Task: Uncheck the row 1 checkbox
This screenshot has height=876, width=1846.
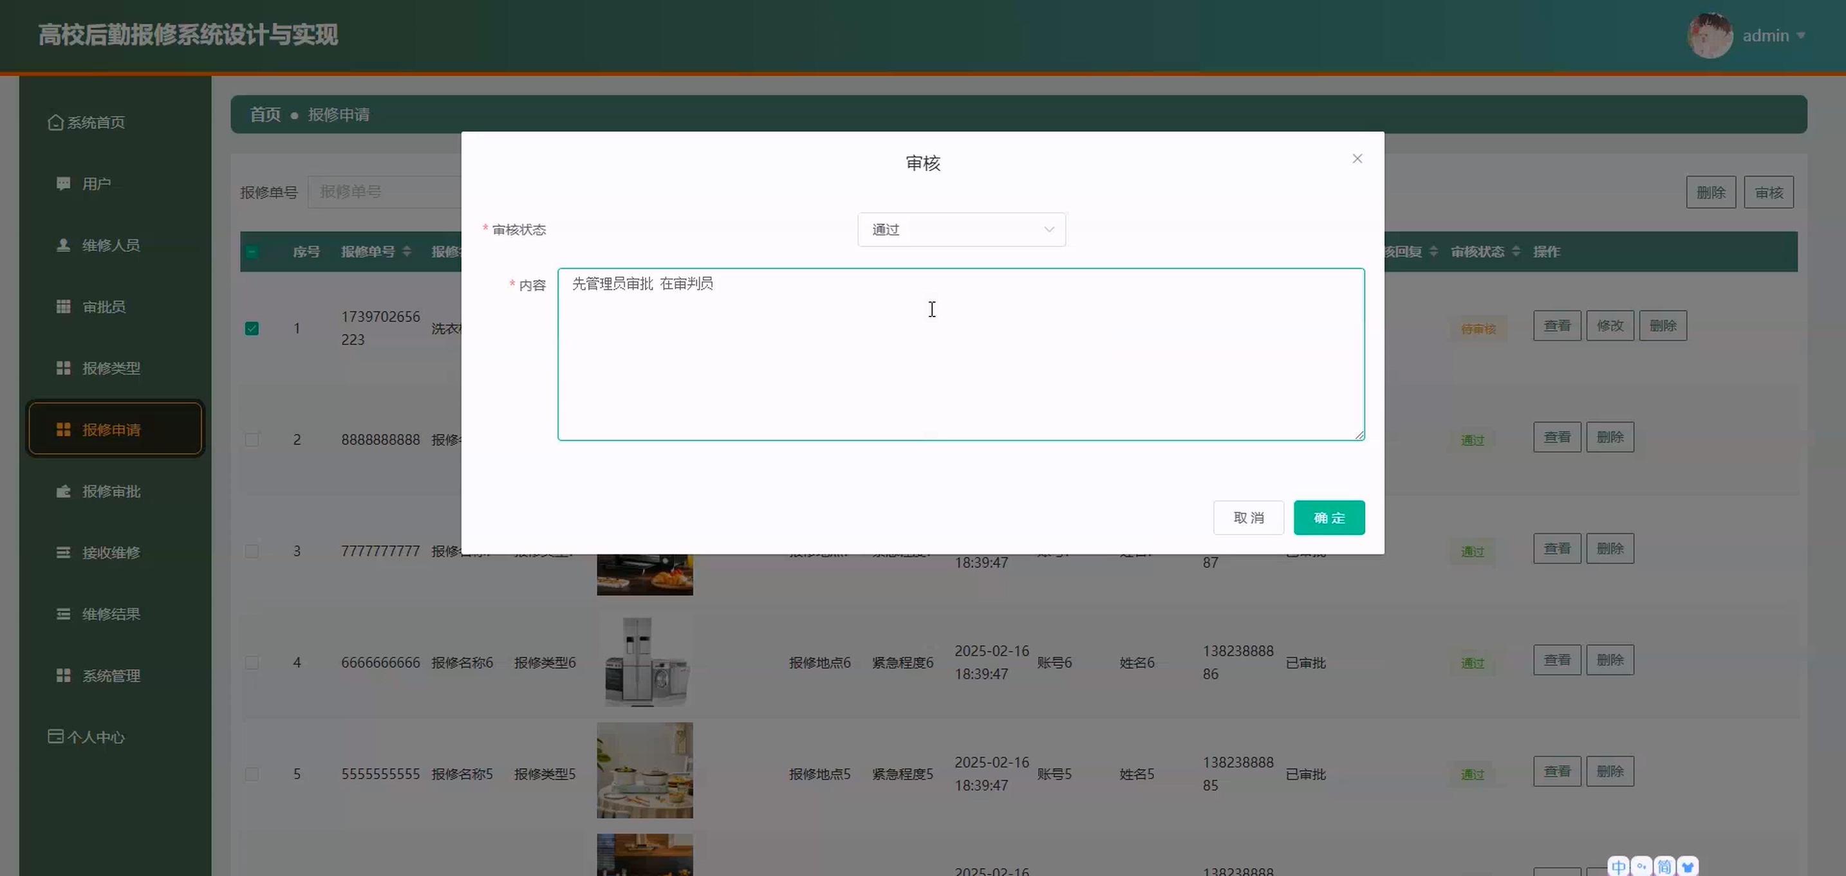Action: [252, 329]
